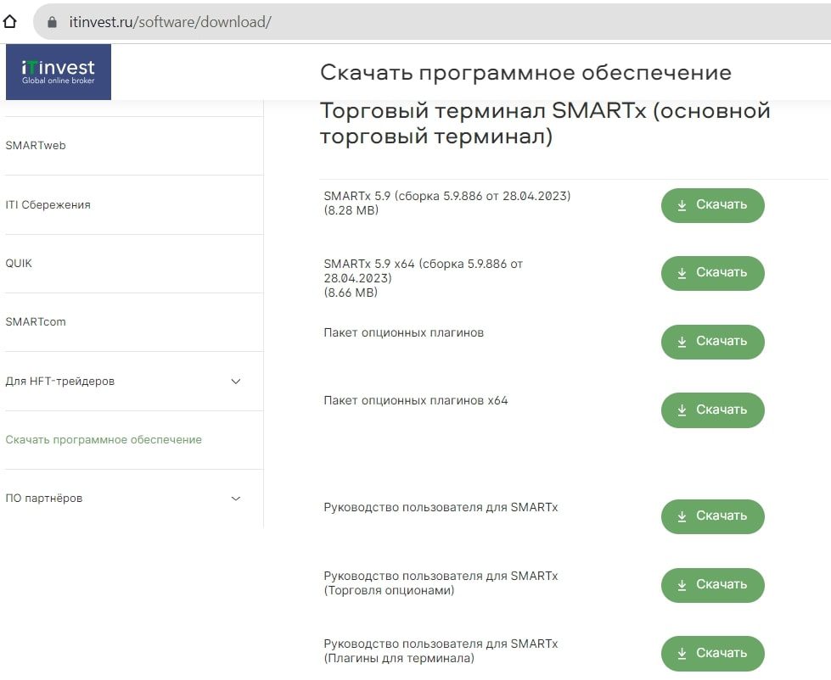Download SMARTx 5.9 (8.28 MB) via Скачать

coord(712,205)
